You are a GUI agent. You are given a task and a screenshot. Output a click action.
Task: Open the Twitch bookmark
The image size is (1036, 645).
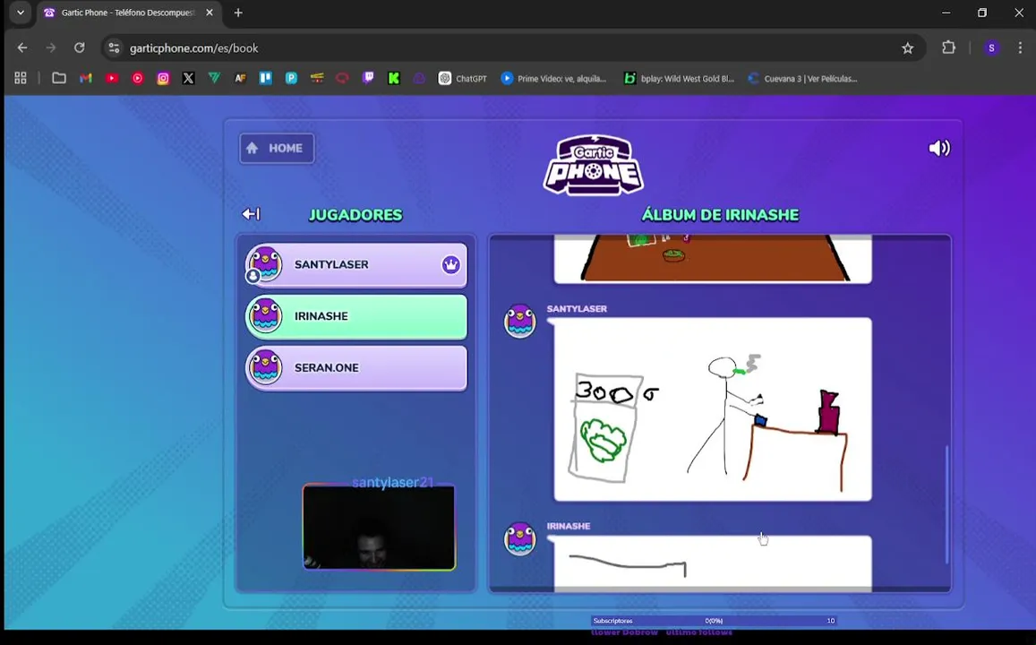[368, 78]
